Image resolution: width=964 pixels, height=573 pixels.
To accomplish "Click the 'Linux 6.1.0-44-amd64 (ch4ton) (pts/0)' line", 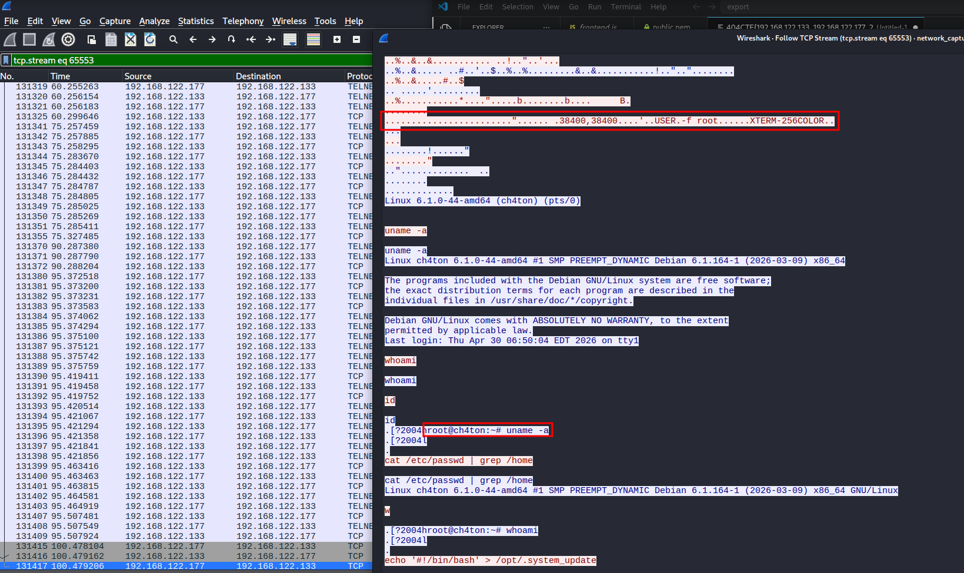I will click(x=483, y=200).
